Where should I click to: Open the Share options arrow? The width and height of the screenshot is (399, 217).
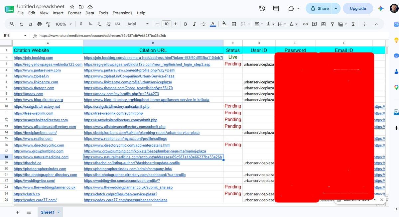pyautogui.click(x=336, y=9)
